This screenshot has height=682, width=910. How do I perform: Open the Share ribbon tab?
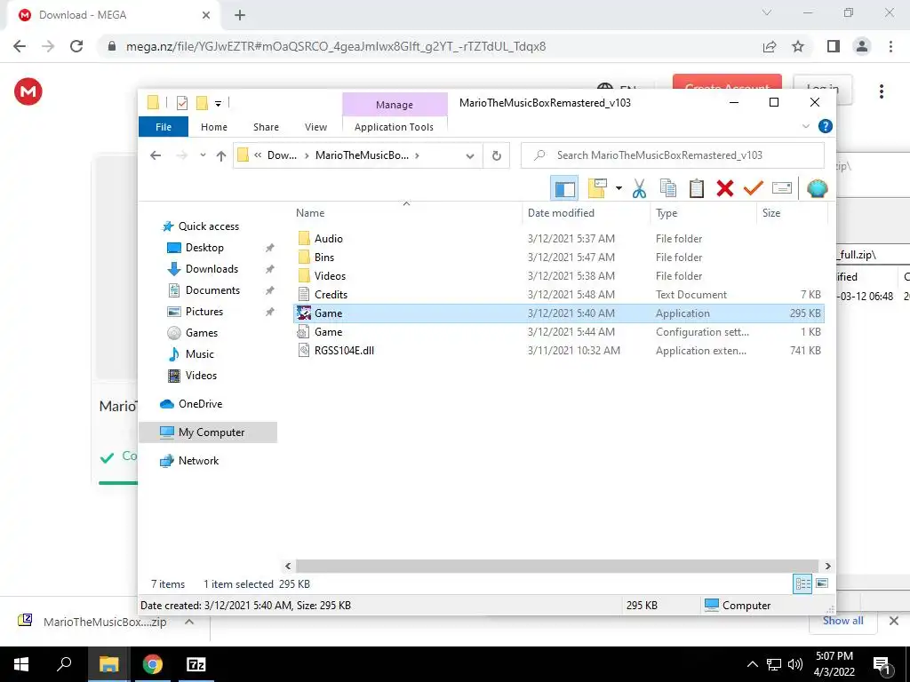pyautogui.click(x=266, y=127)
